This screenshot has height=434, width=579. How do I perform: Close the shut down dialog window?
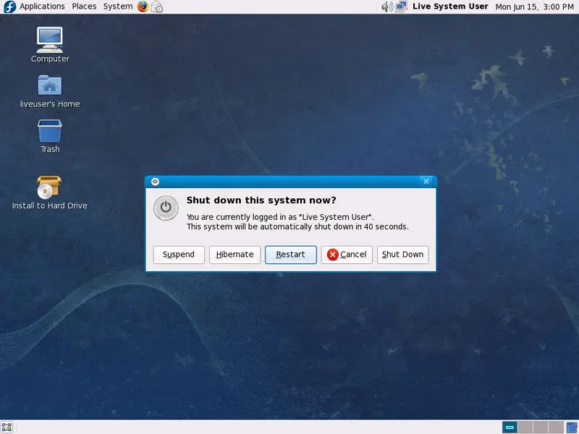click(426, 182)
